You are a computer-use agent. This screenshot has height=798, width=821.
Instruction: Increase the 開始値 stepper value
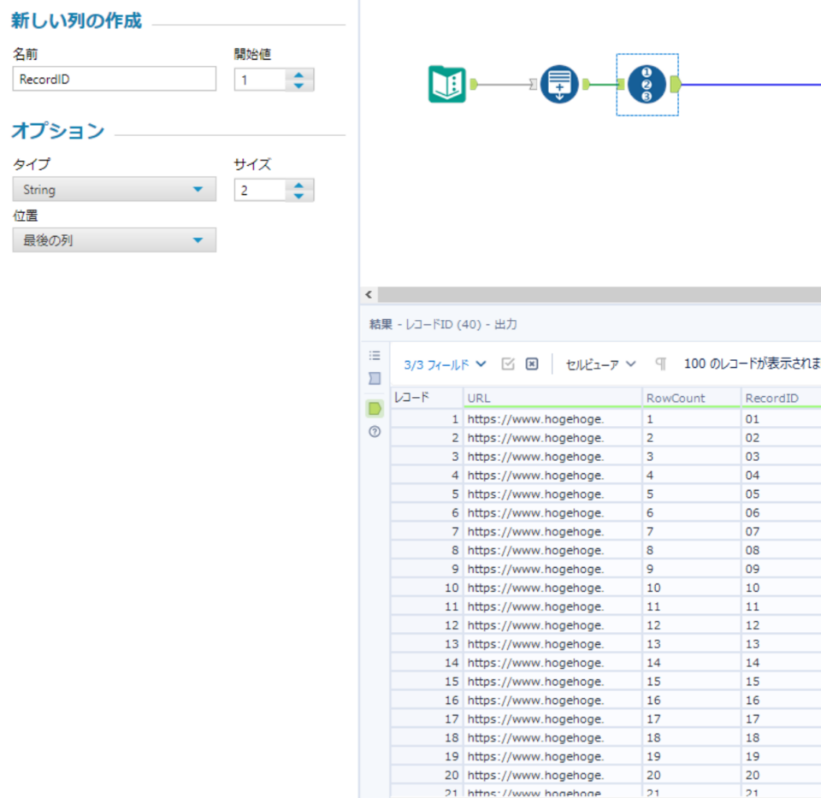pyautogui.click(x=298, y=74)
